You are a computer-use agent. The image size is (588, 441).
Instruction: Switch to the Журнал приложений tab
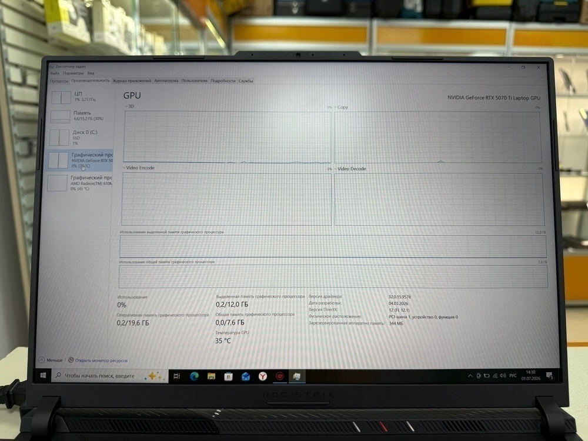point(132,81)
